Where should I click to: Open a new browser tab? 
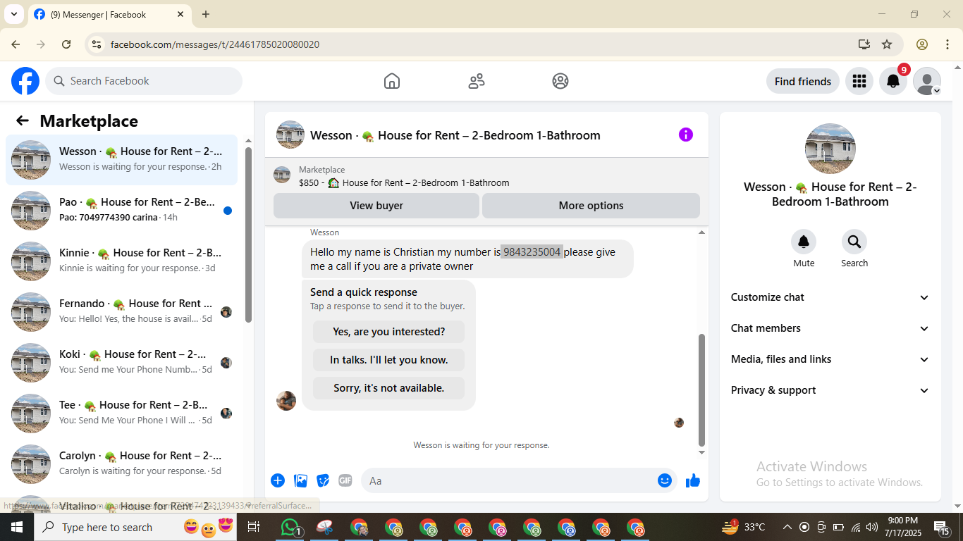[206, 14]
